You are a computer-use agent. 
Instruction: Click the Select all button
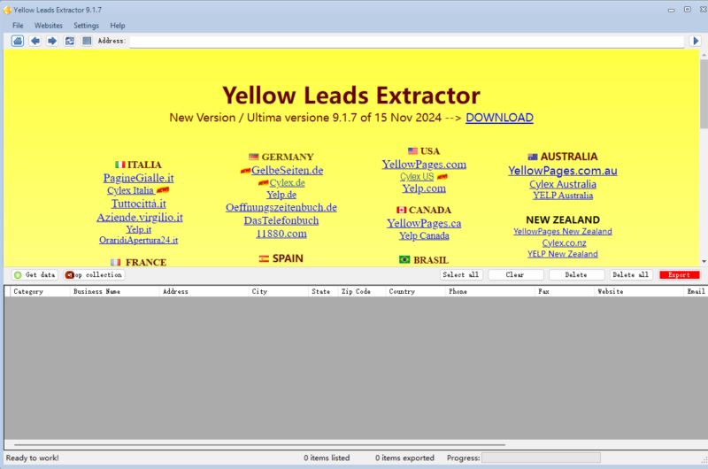pos(461,274)
